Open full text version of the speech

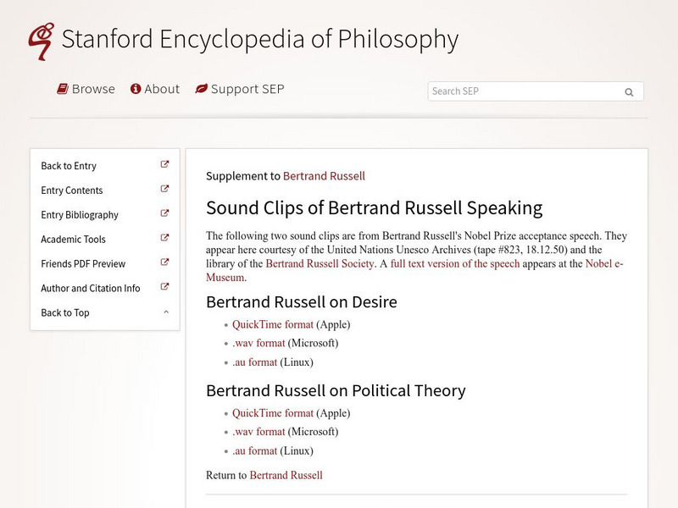pos(455,263)
